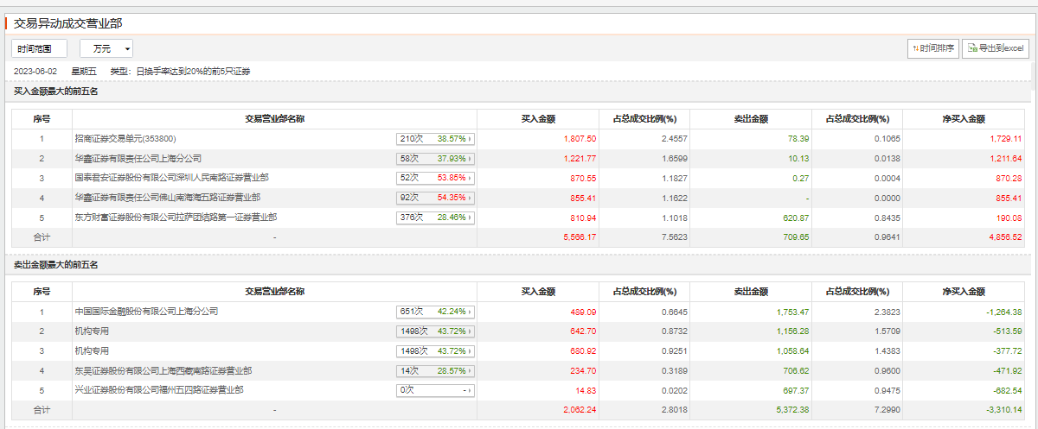This screenshot has width=1038, height=429.
Task: Click buy amount 870.55
Action: [584, 179]
